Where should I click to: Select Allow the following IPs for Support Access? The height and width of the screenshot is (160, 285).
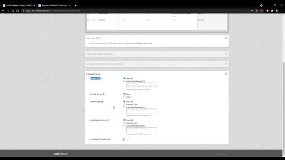pos(124,81)
